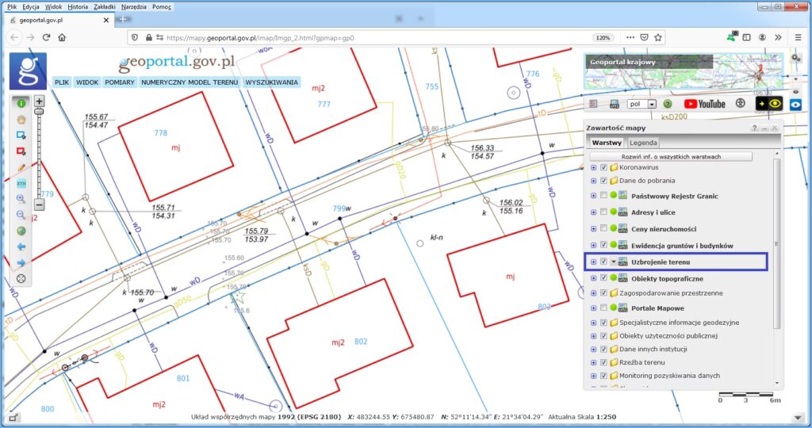
Task: Open the NUMERYCZNY MODEL TERENU menu
Action: [190, 82]
